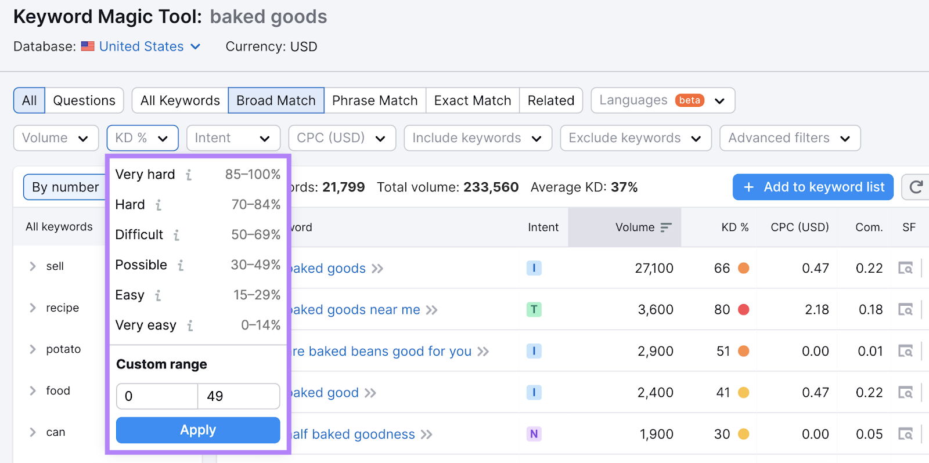Click info icon next to Difficult
The width and height of the screenshot is (929, 463).
pos(177,235)
